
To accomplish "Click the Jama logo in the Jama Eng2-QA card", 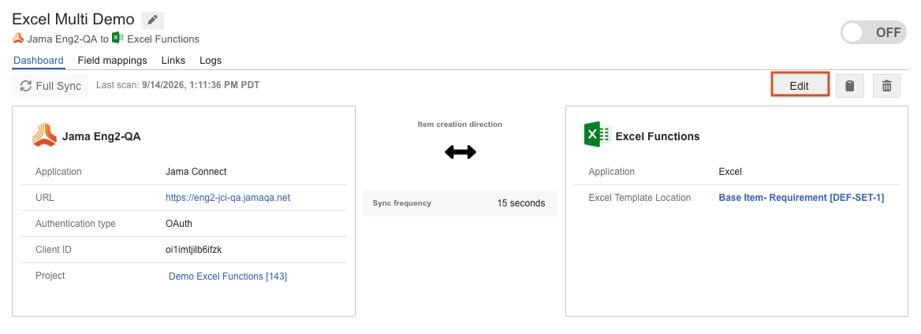I will (44, 135).
